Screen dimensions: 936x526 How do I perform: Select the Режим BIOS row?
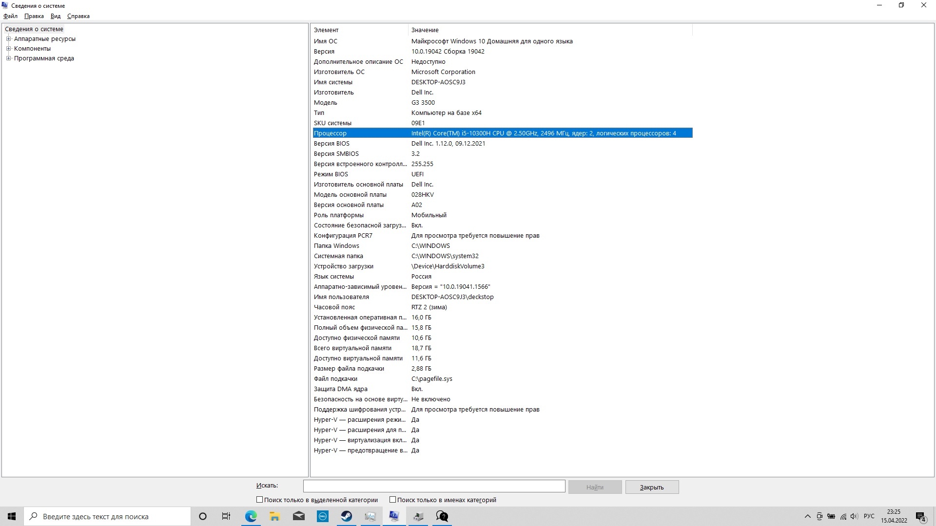(x=502, y=174)
